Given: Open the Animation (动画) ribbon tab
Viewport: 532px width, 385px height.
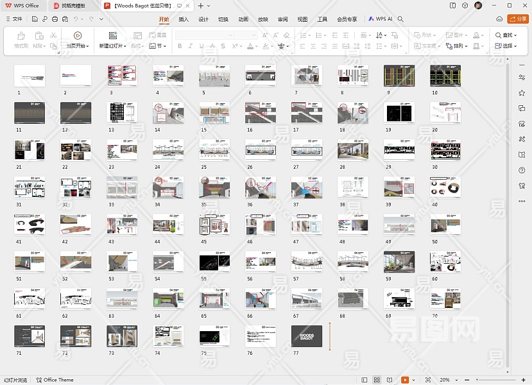Looking at the screenshot, I should 243,19.
